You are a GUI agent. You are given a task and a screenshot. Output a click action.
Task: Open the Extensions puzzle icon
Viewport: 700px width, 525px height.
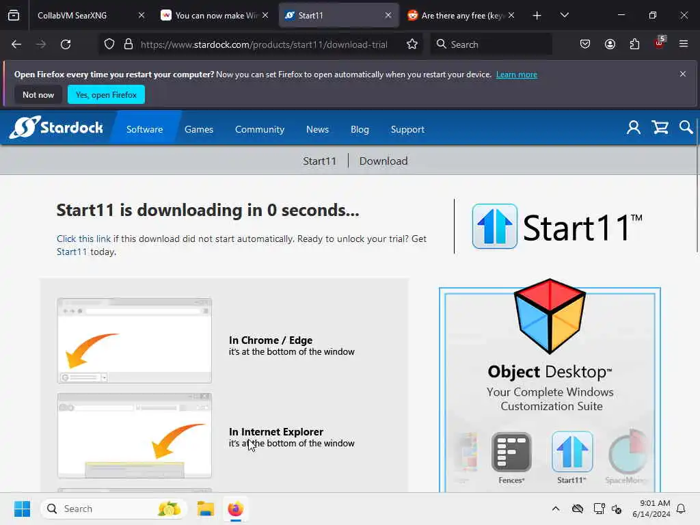click(x=634, y=44)
